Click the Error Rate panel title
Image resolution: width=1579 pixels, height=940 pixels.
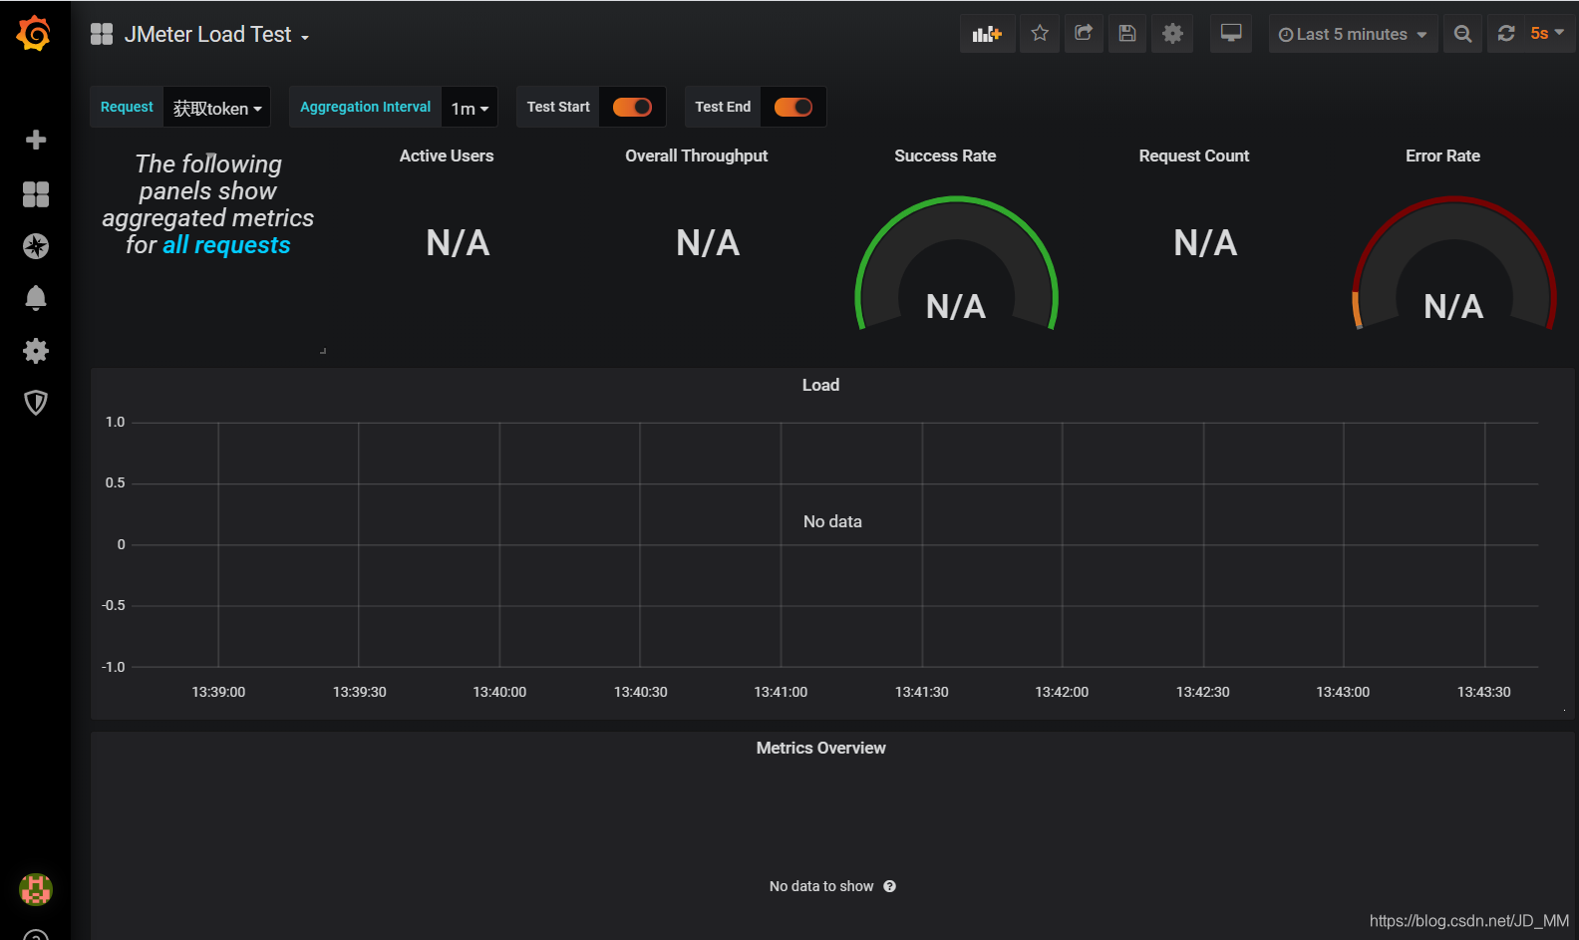click(x=1442, y=156)
